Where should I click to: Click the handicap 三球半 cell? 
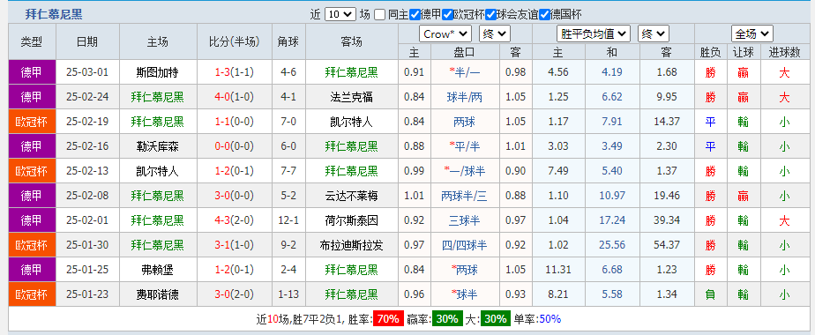pyautogui.click(x=465, y=220)
